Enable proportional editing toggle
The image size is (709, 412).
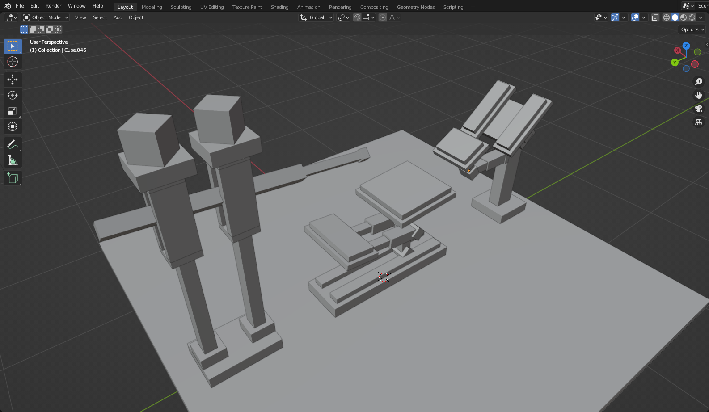pyautogui.click(x=383, y=17)
